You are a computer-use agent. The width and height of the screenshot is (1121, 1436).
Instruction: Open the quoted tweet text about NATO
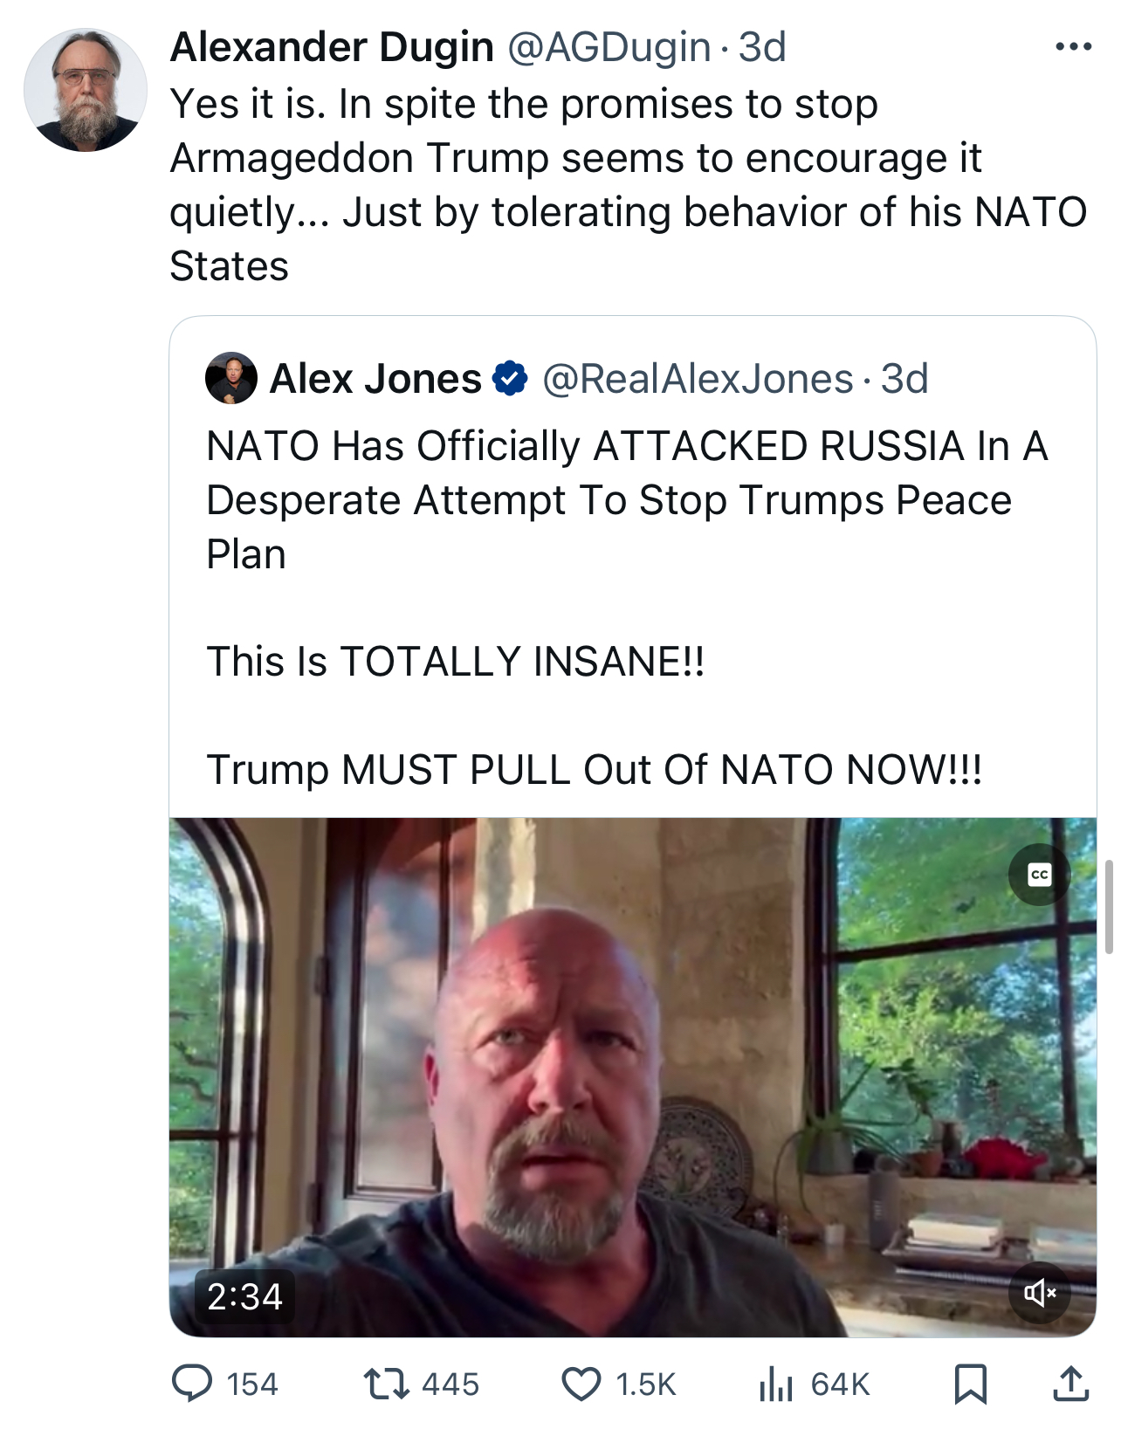pyautogui.click(x=627, y=608)
